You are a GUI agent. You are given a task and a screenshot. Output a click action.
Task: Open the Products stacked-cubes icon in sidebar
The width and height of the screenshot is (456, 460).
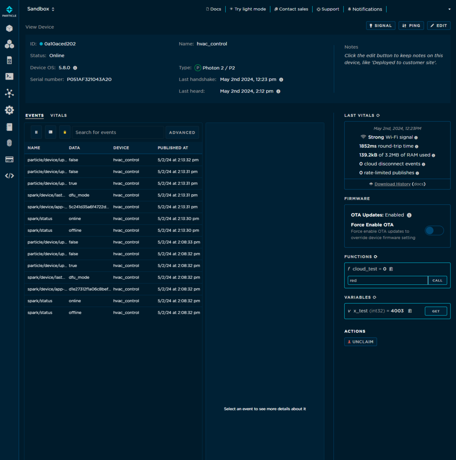tap(9, 44)
